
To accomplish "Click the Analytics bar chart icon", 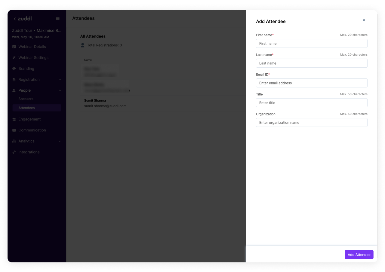I will (14, 141).
